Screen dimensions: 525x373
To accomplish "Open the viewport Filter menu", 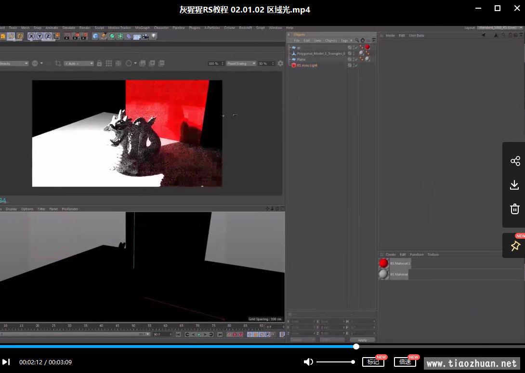I will coord(41,209).
